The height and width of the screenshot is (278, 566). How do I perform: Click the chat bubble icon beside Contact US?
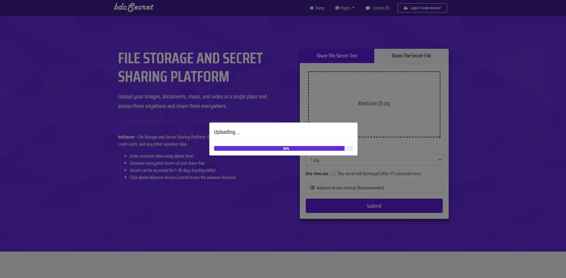tap(368, 8)
